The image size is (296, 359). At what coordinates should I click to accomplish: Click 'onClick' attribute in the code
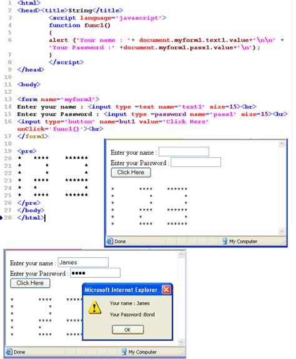click(x=31, y=129)
